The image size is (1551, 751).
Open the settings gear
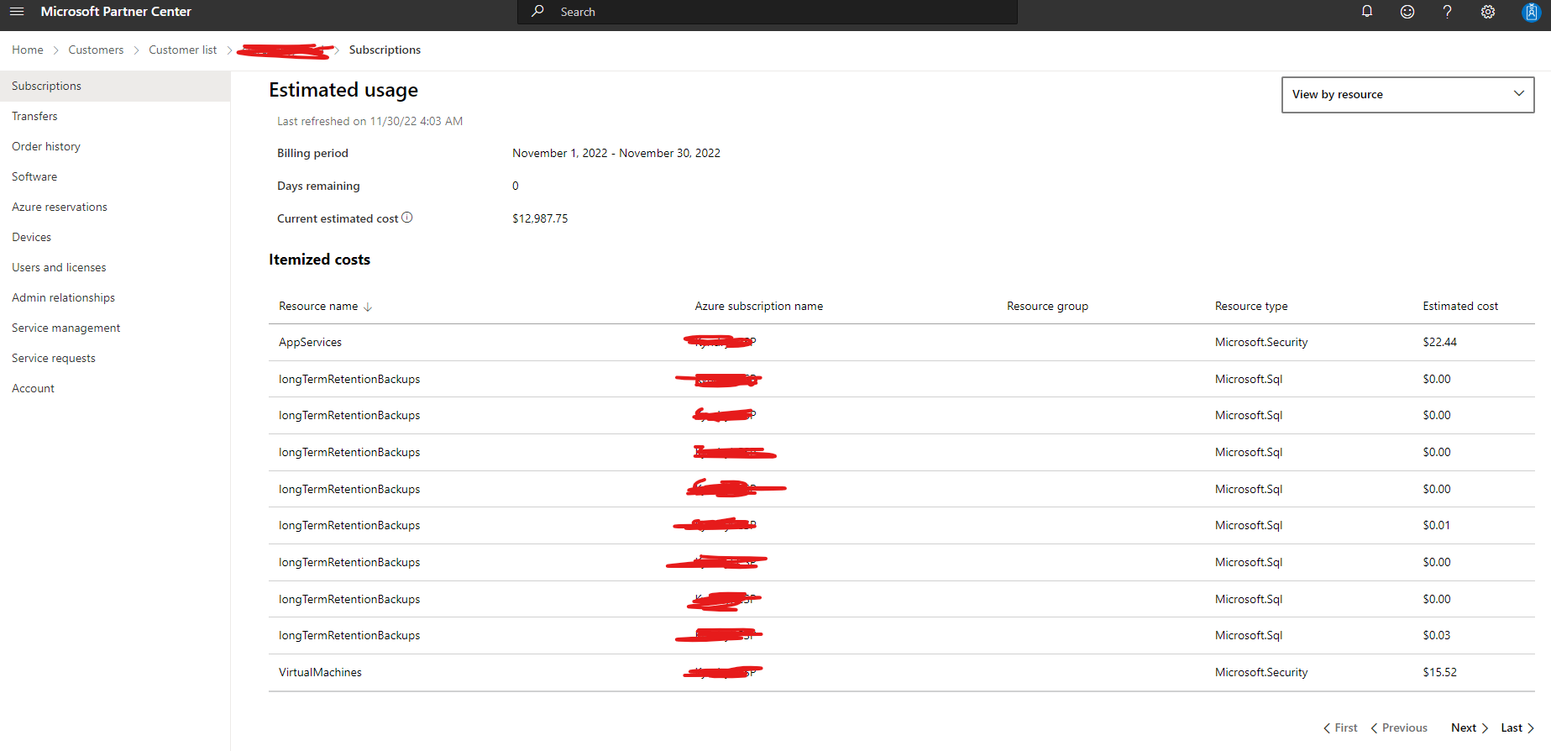click(x=1488, y=12)
